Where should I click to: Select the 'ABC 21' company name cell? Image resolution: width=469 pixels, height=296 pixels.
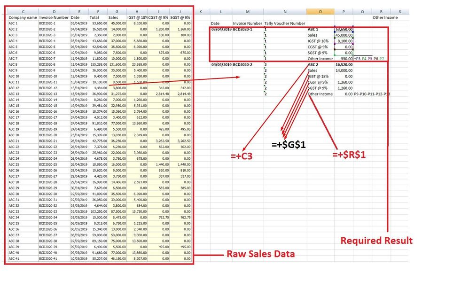(23, 141)
